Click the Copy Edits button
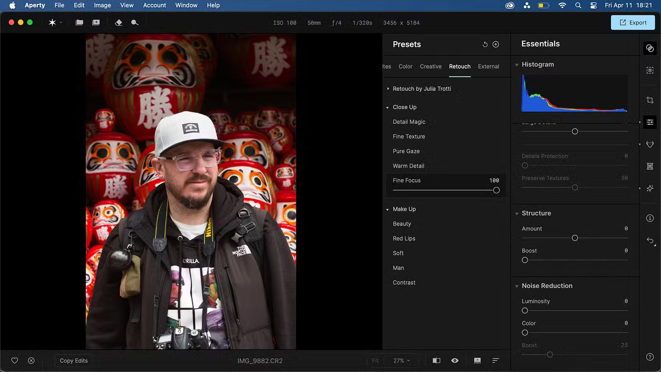 coord(73,360)
